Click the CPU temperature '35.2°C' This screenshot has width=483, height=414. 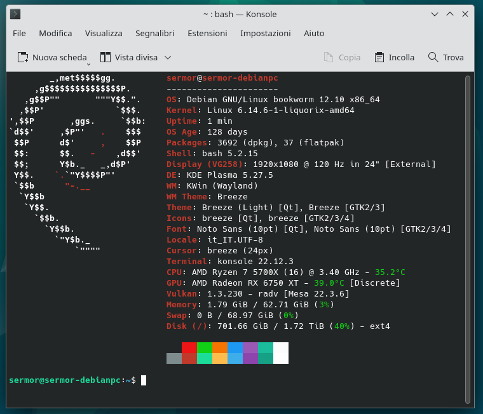coord(390,272)
